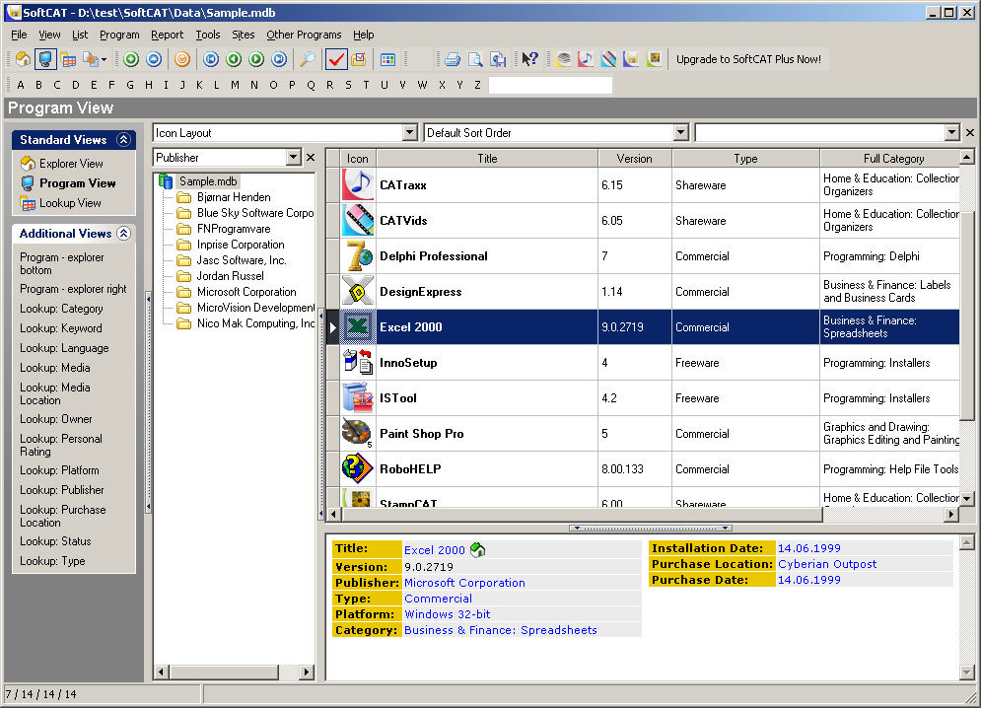Click the music note CATraxx toolbar icon
The image size is (981, 708).
point(587,59)
